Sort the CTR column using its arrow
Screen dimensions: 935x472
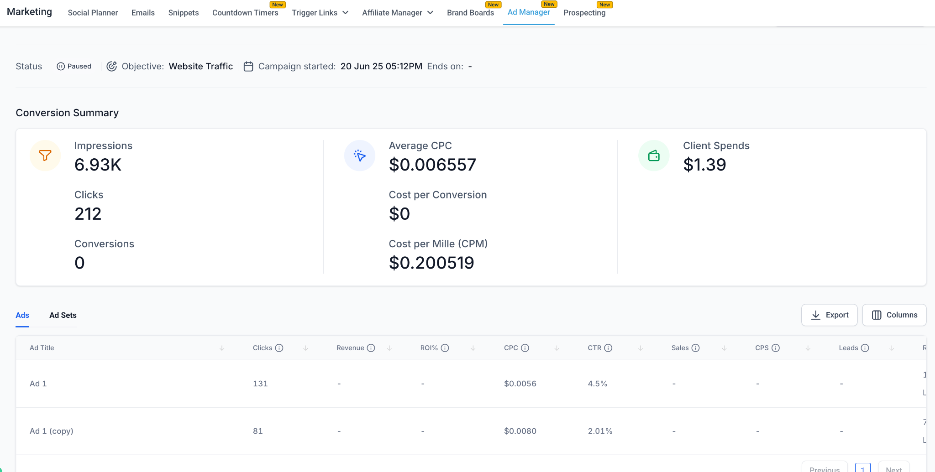[641, 348]
